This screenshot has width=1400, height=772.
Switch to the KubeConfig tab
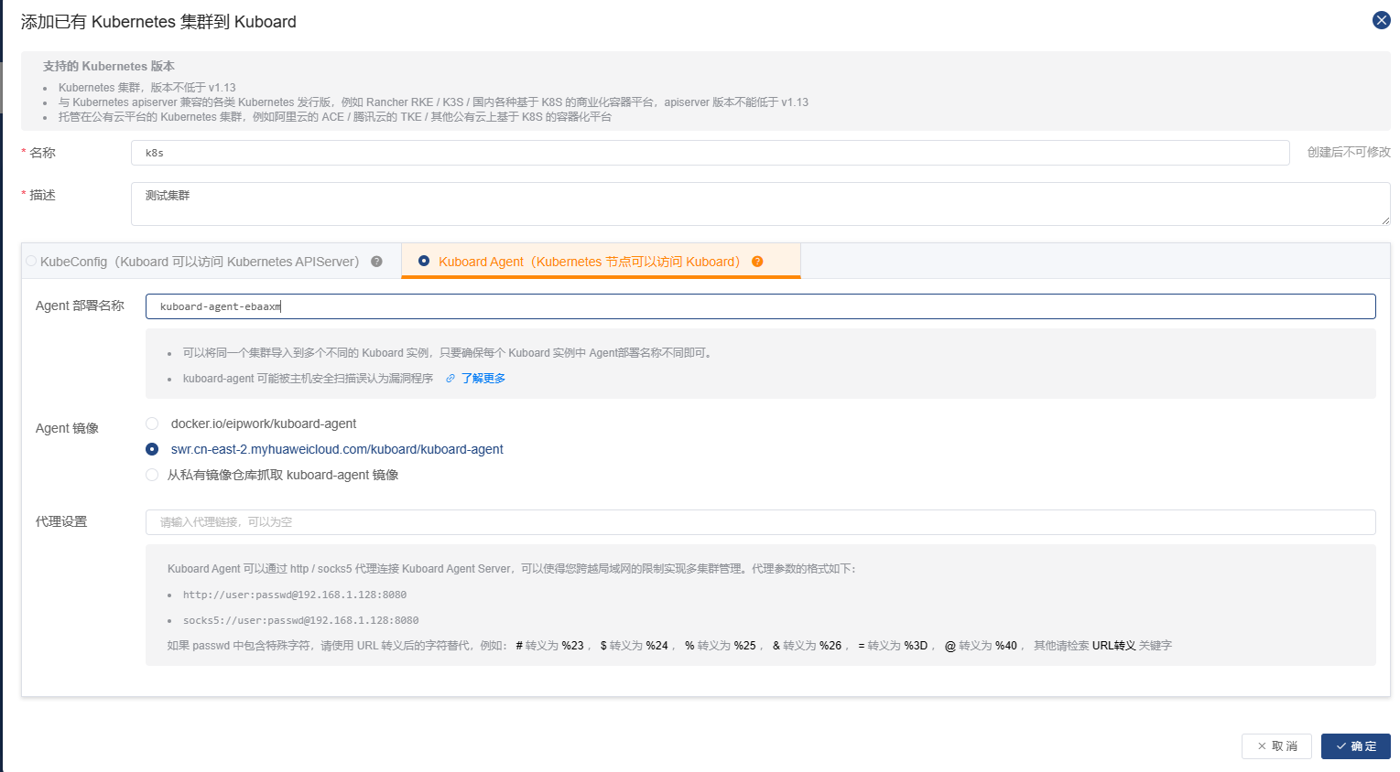(212, 262)
